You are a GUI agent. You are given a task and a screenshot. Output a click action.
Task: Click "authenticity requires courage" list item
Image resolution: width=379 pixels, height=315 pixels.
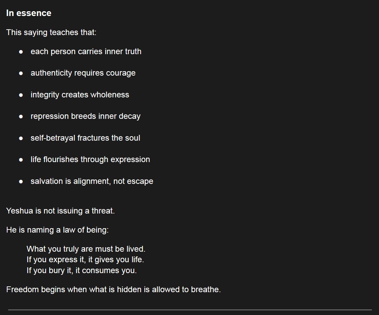click(x=83, y=73)
